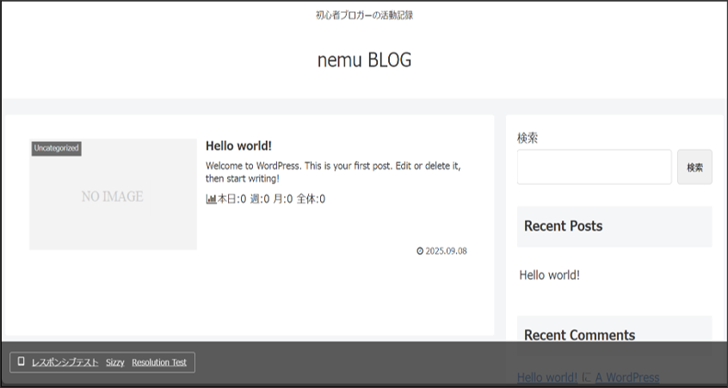The image size is (728, 388).
Task: Click the clock icon beside the post date
Action: pos(420,251)
